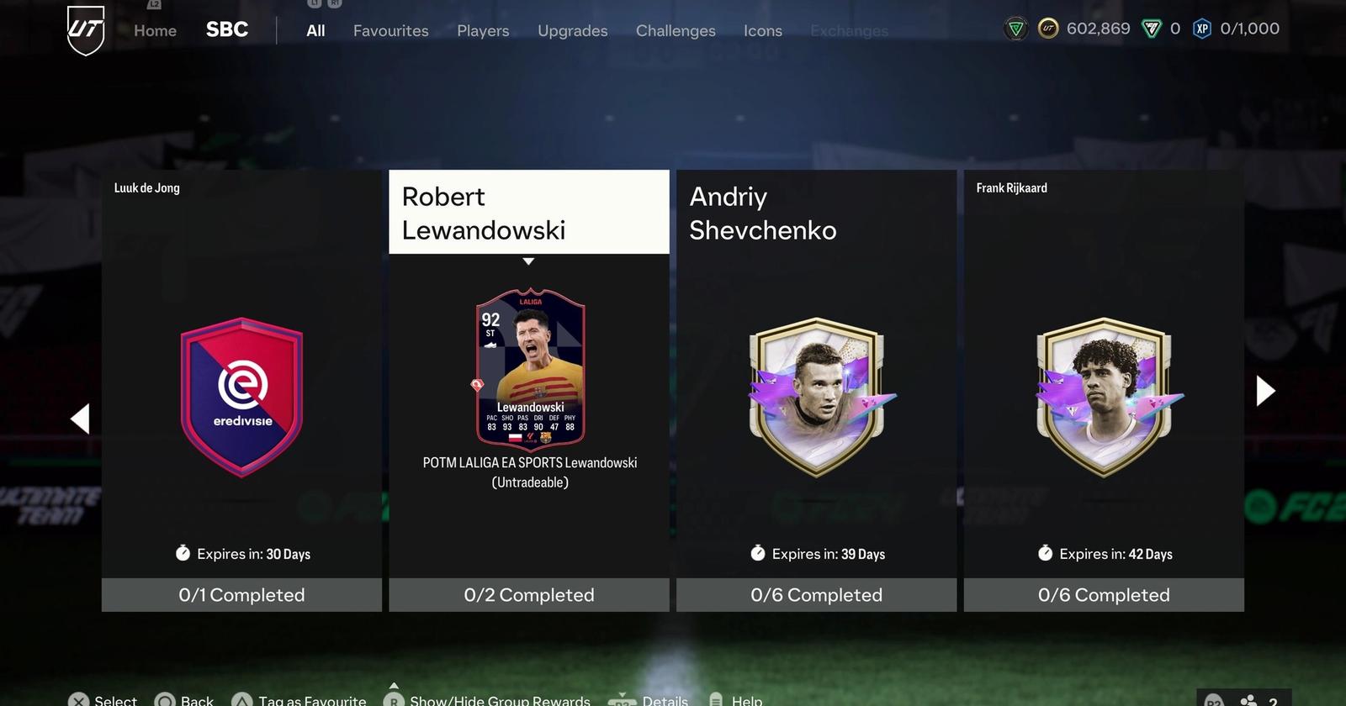Click Rijkaard's icon badge portrait

(x=1104, y=398)
